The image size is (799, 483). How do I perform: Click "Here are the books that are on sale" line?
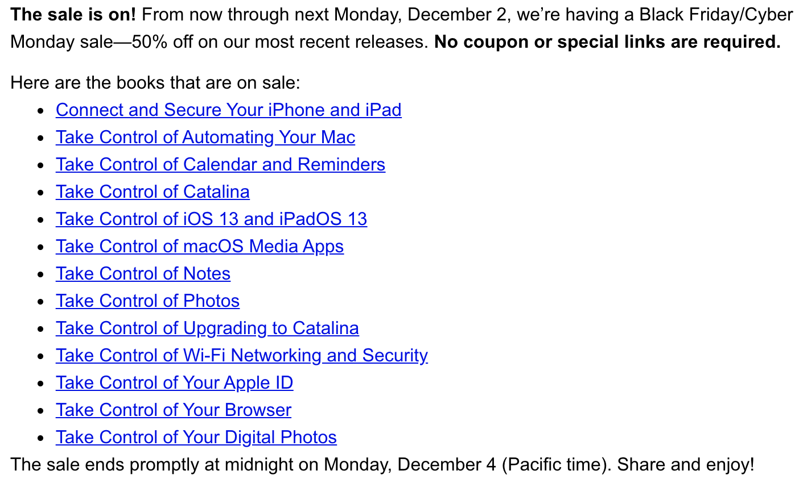point(155,82)
